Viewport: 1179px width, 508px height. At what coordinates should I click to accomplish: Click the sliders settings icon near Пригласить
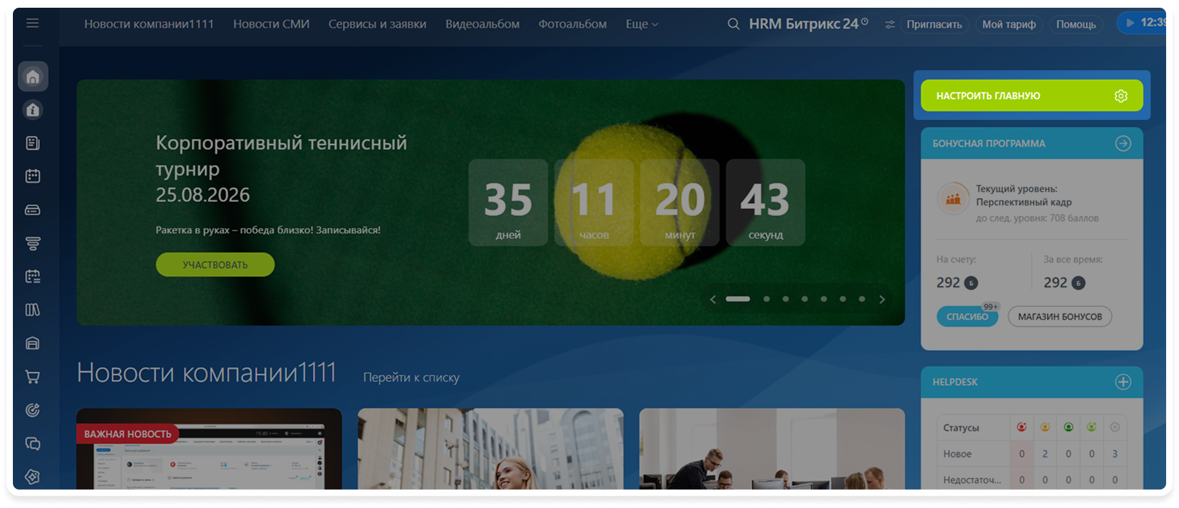890,24
